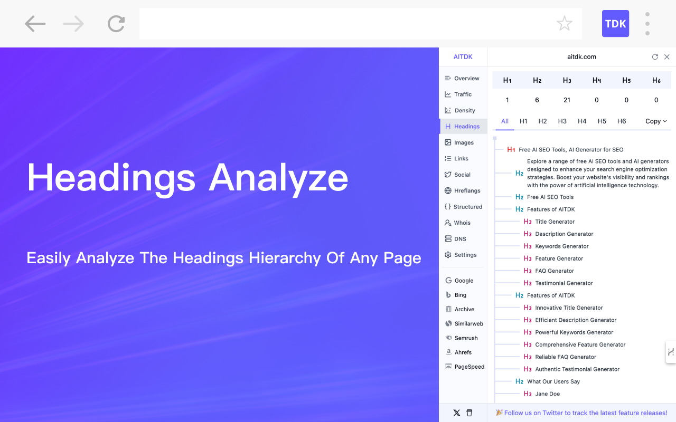Refresh the AITDK panel analysis
Viewport: 676px width, 422px height.
click(655, 57)
